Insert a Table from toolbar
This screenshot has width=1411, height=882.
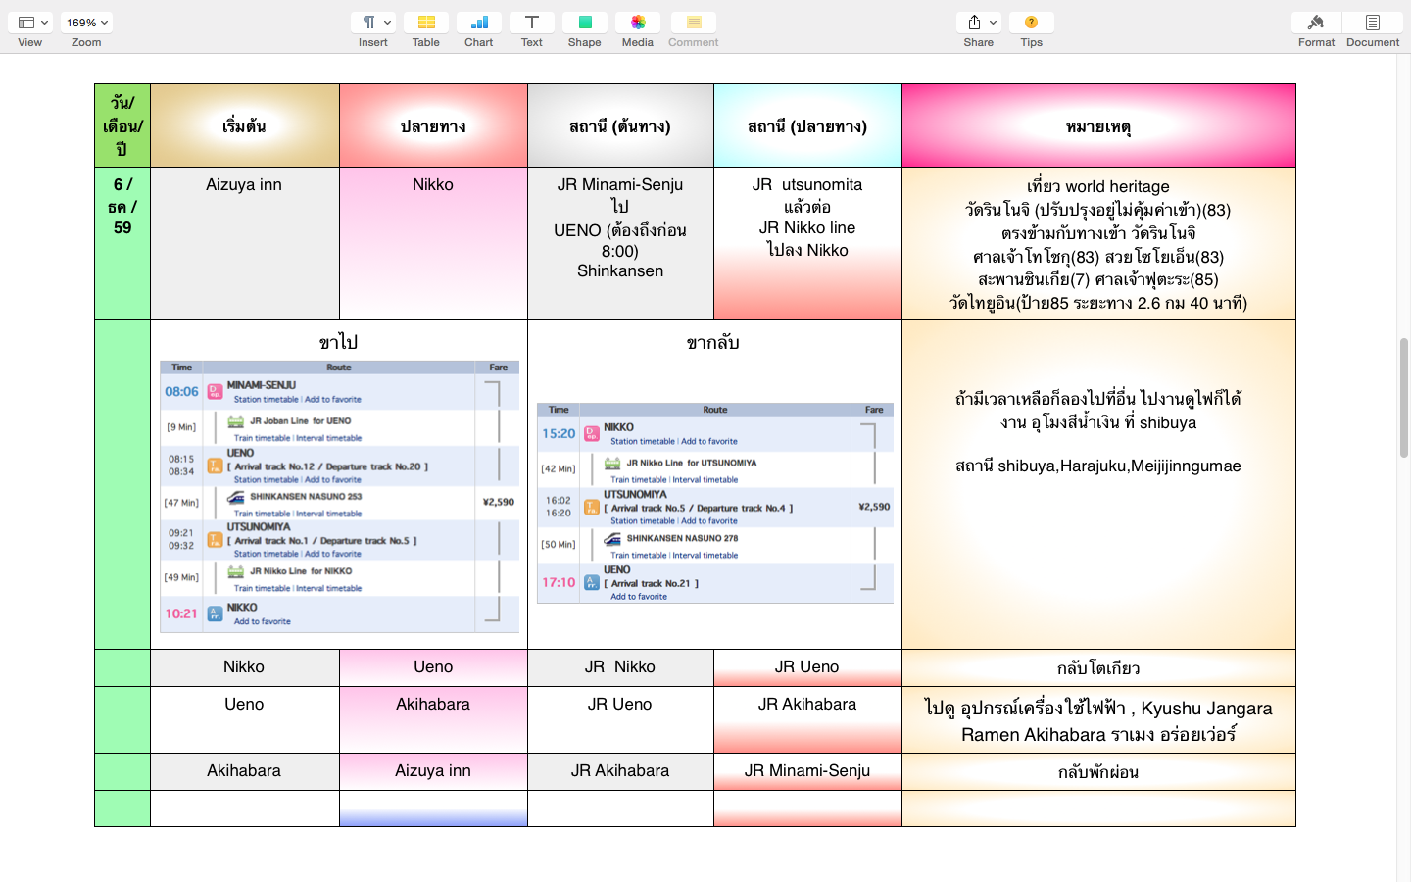click(x=426, y=23)
